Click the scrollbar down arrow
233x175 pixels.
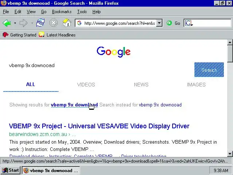tap(230, 154)
